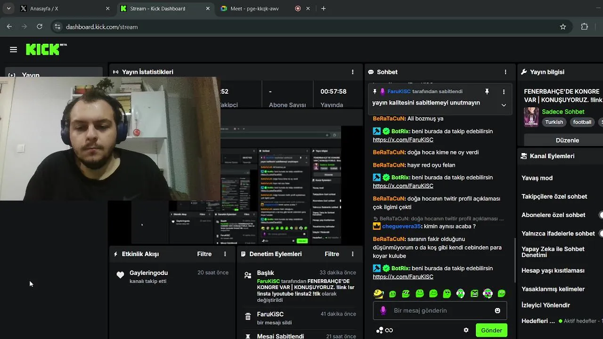603x339 pixels.
Task: Click username cheguevera35 in chat
Action: click(x=401, y=226)
